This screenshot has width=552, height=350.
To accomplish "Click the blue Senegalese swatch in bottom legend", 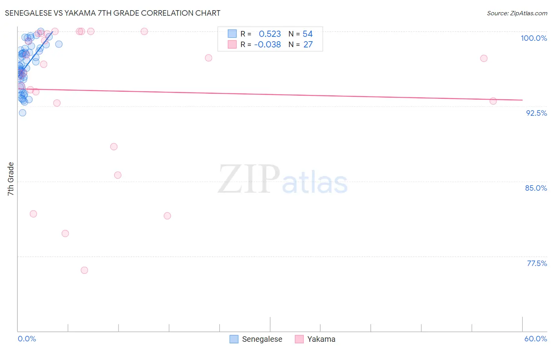I will pyautogui.click(x=234, y=339).
